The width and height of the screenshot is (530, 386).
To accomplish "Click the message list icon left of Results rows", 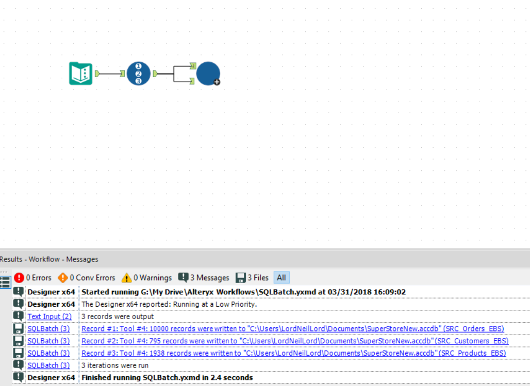I will tap(4, 282).
